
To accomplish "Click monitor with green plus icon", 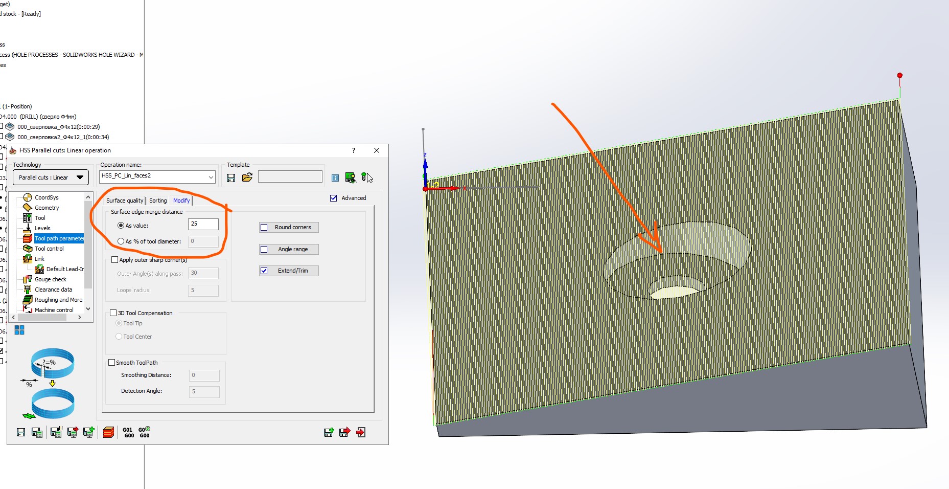I will 89,432.
